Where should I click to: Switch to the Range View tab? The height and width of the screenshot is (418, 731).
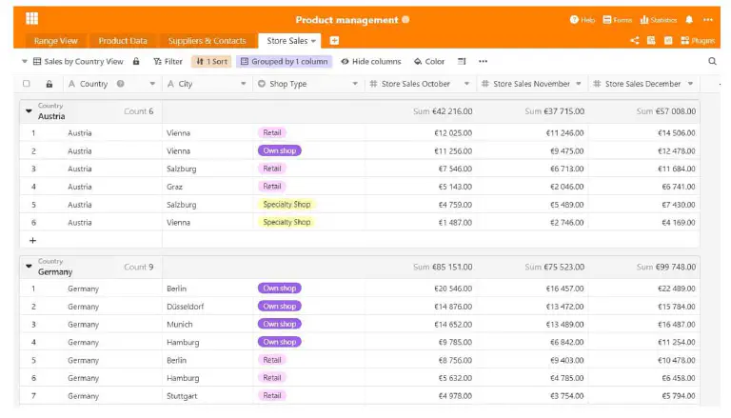click(x=55, y=41)
